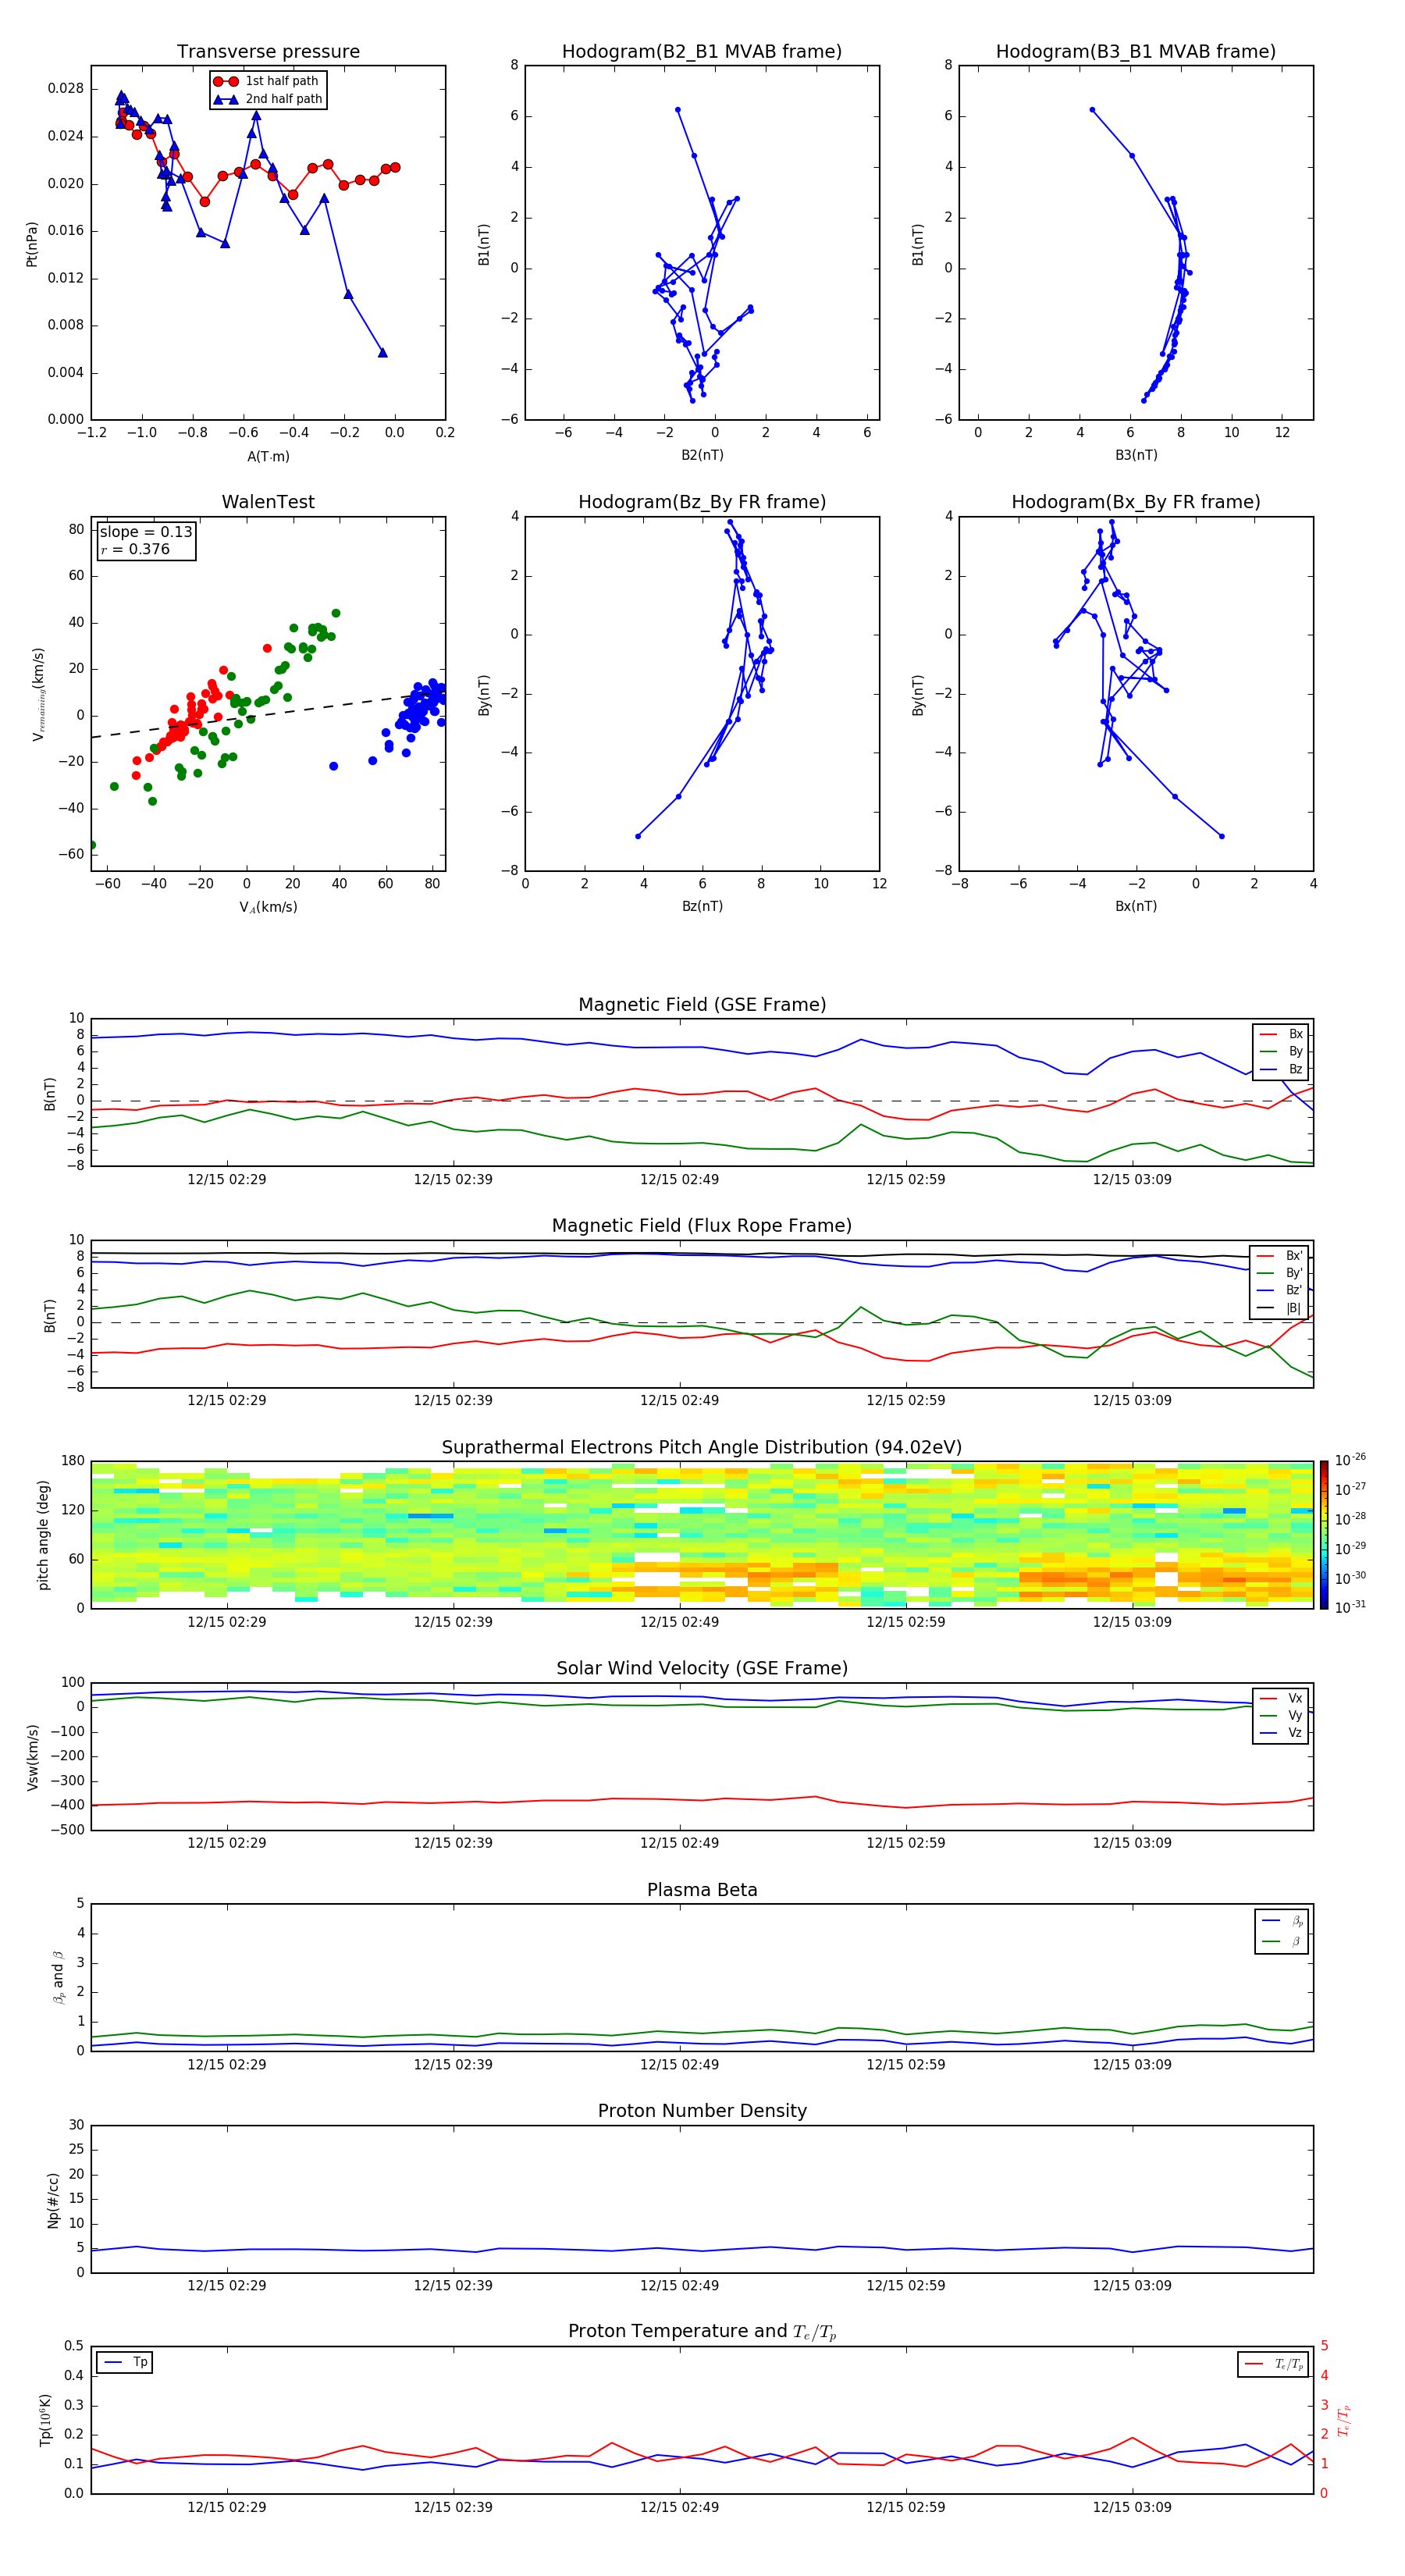Click the |B| entry in Flux Rope legend

(x=1280, y=1308)
